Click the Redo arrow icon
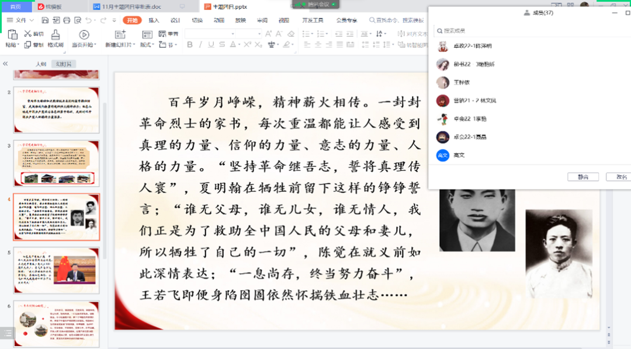Screen dimensions: 631x349 [x=103, y=20]
